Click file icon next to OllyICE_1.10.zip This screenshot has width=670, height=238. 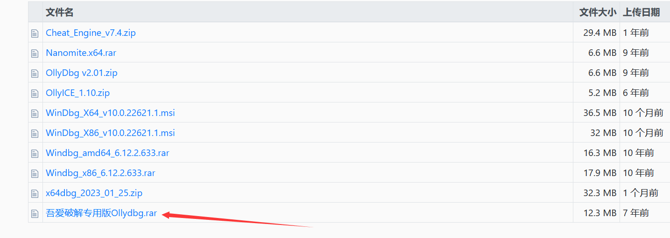(x=35, y=94)
